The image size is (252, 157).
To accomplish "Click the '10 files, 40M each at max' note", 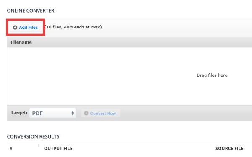I will point(73,27).
